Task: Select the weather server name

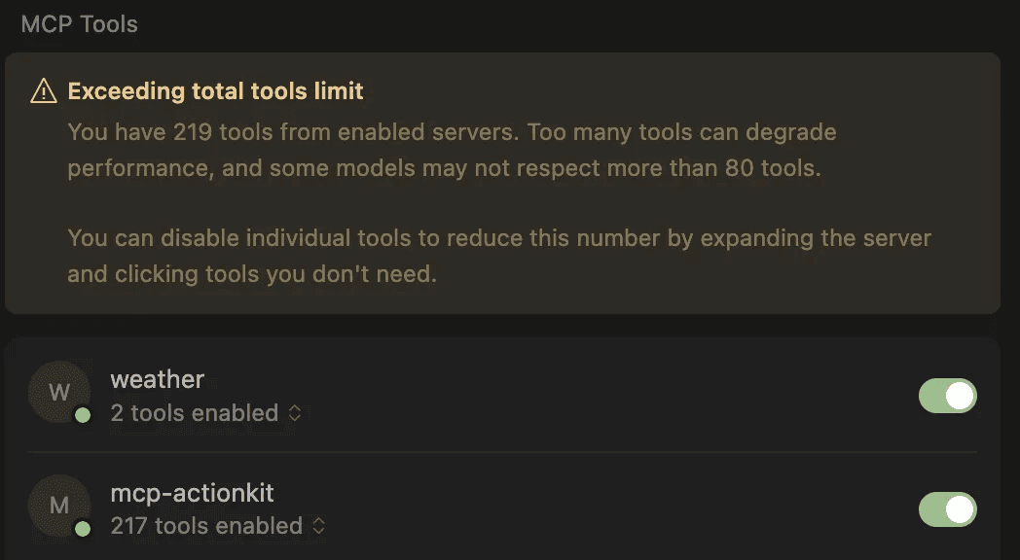Action: click(x=158, y=379)
